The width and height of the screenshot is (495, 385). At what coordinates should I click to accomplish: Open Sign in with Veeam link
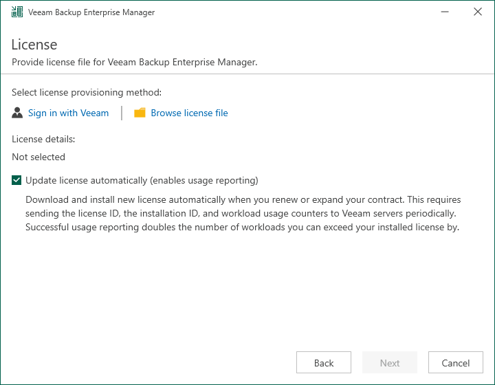point(68,113)
